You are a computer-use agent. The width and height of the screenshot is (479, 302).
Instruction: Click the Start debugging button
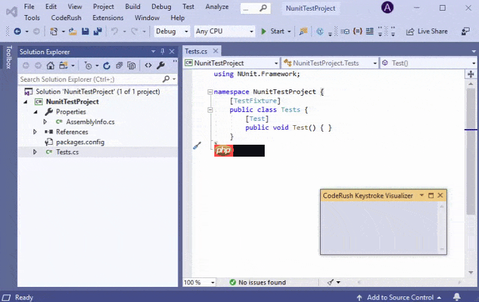click(x=276, y=31)
